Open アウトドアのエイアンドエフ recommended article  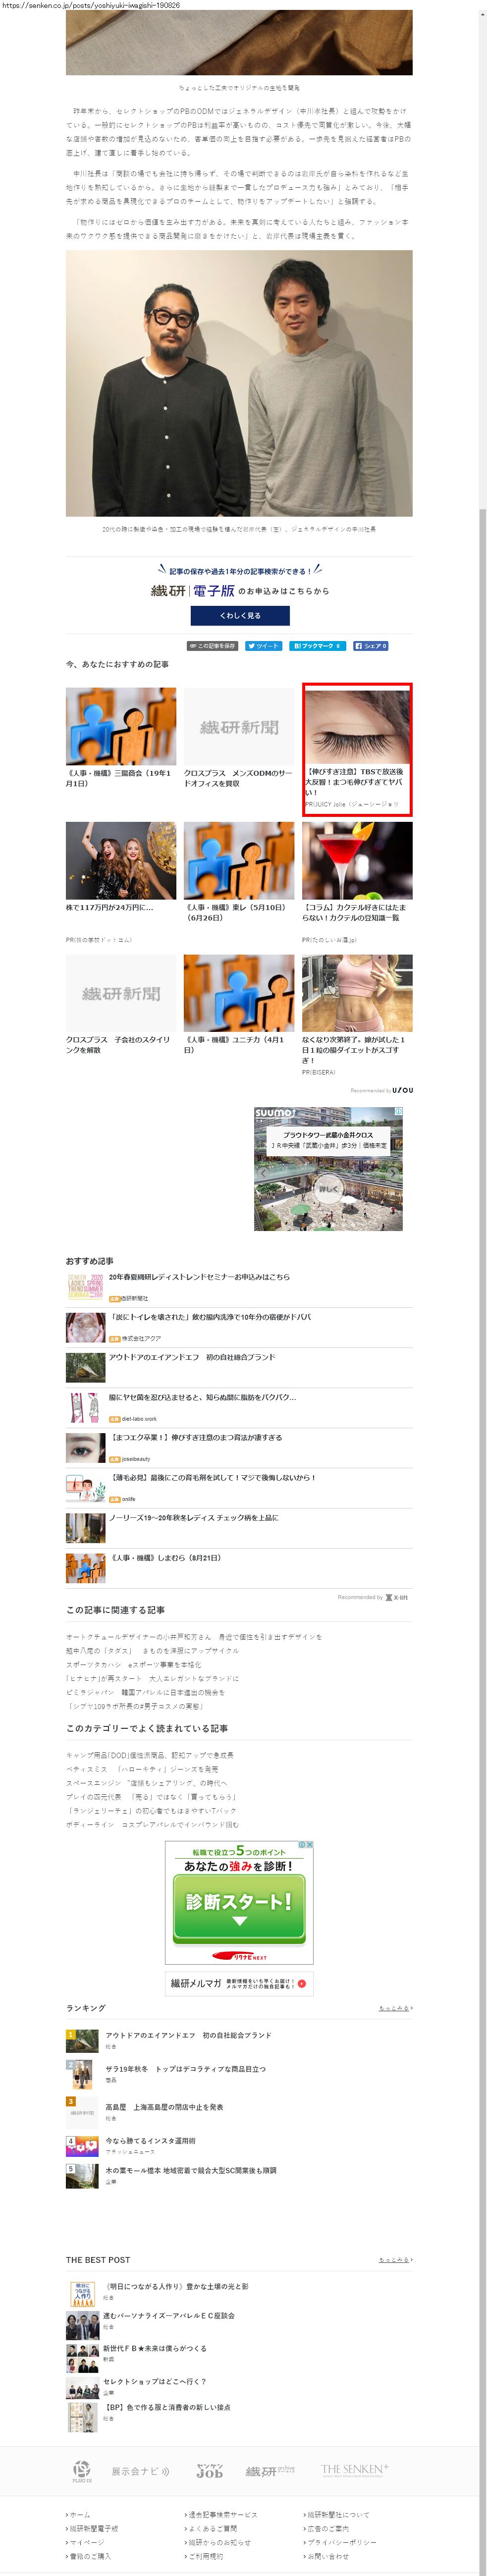click(192, 1357)
